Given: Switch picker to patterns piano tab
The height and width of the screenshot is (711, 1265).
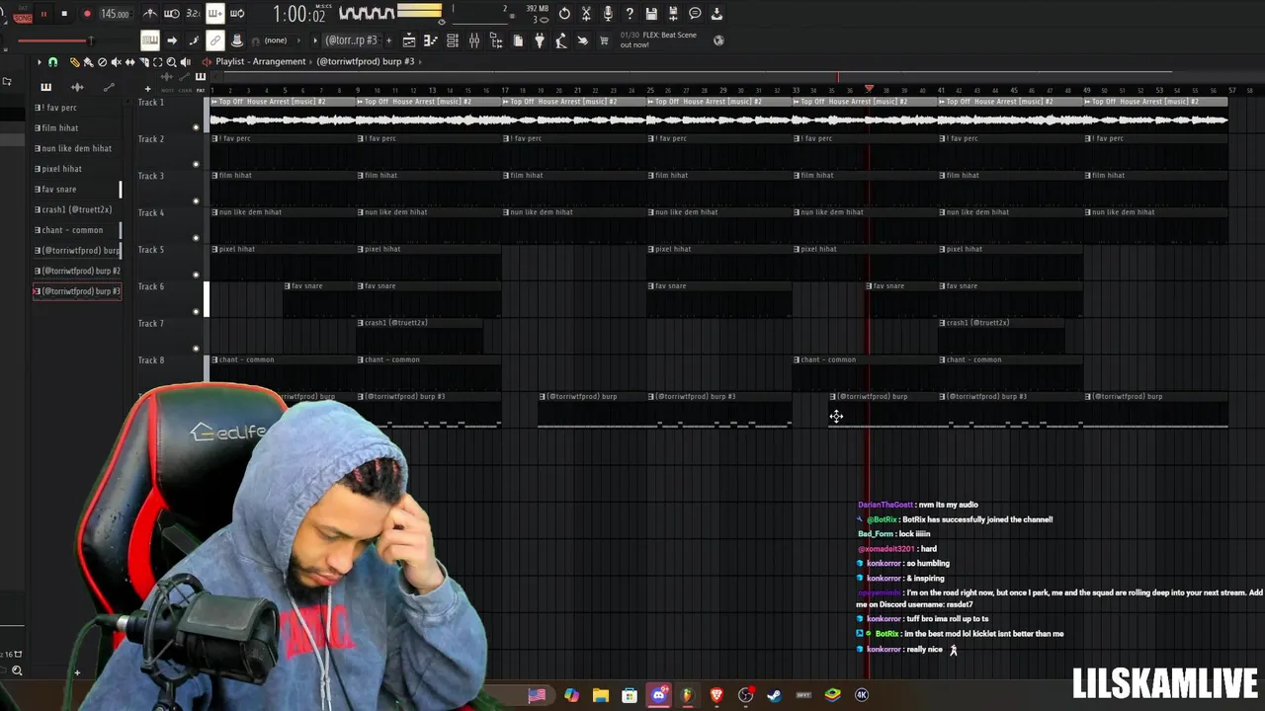Looking at the screenshot, I should click(45, 87).
